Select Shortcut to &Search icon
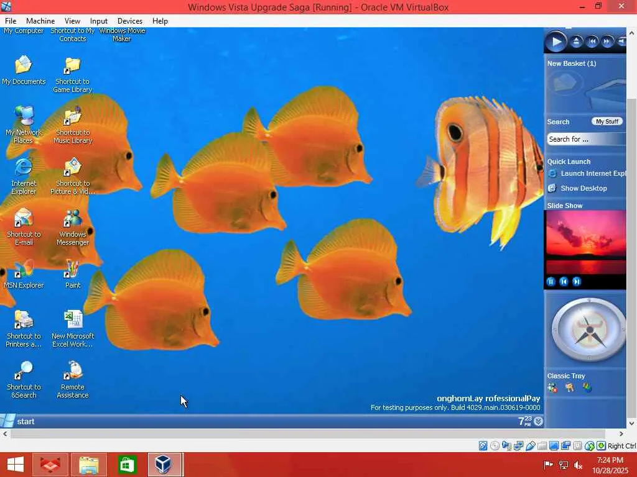This screenshot has height=477, width=637. 24,380
